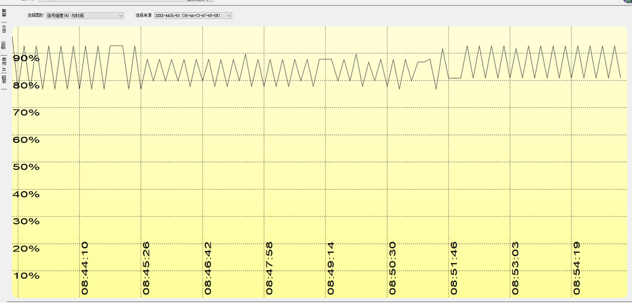632x303 pixels.
Task: Expand the 信号强度(%) 与时间 graph dropdown
Action: [84, 15]
